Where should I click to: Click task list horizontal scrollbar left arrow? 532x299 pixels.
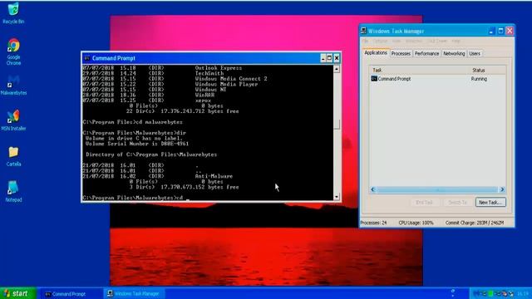[373, 189]
